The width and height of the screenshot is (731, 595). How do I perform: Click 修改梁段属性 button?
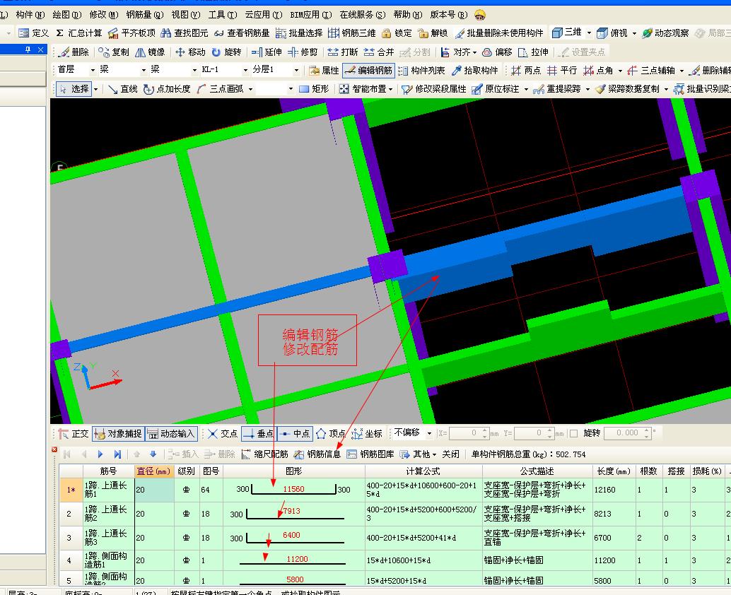click(434, 89)
